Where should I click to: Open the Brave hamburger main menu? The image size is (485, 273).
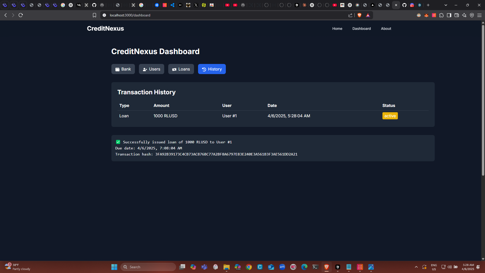[x=479, y=15]
